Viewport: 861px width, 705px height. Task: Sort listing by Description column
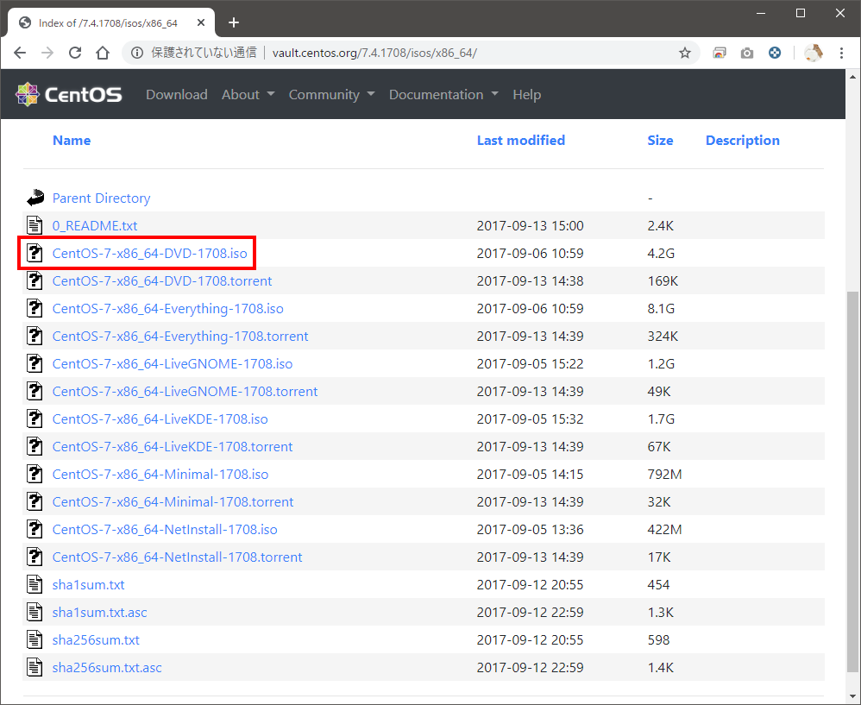pos(743,140)
